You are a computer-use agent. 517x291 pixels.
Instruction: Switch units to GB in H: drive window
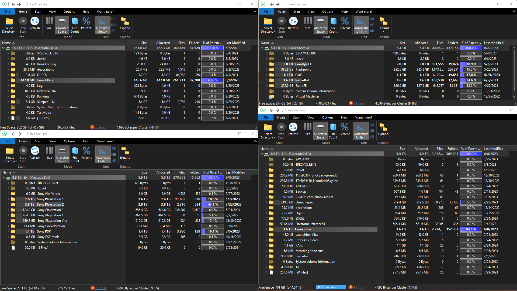[372, 125]
